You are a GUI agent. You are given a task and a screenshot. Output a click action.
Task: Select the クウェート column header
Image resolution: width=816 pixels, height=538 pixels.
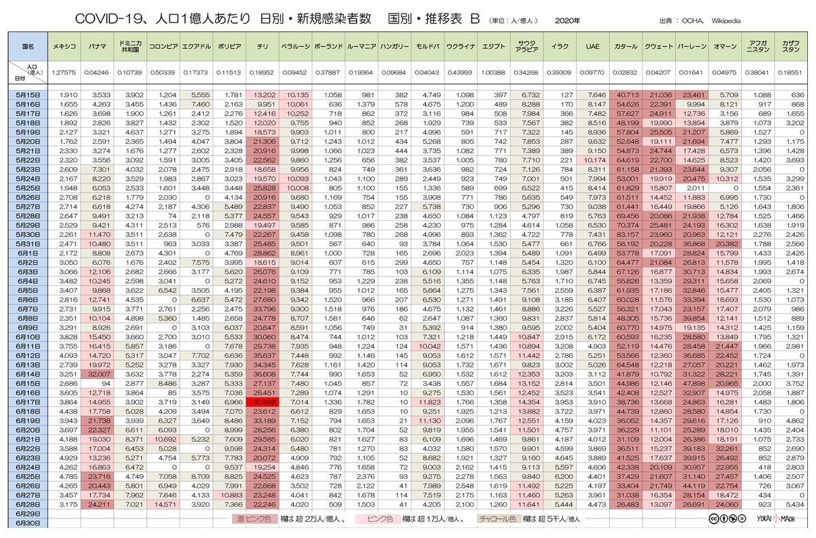pos(659,46)
